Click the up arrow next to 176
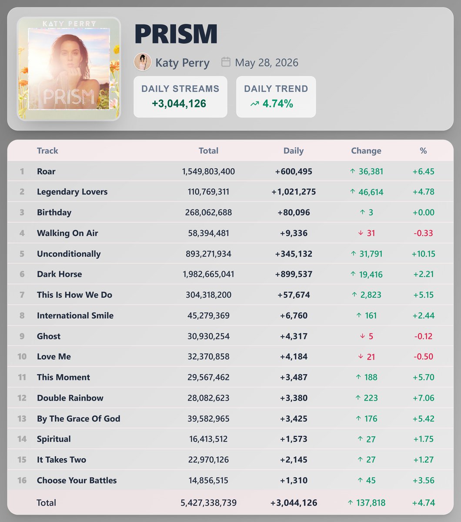Viewport: 461px width, 522px height. 358,418
